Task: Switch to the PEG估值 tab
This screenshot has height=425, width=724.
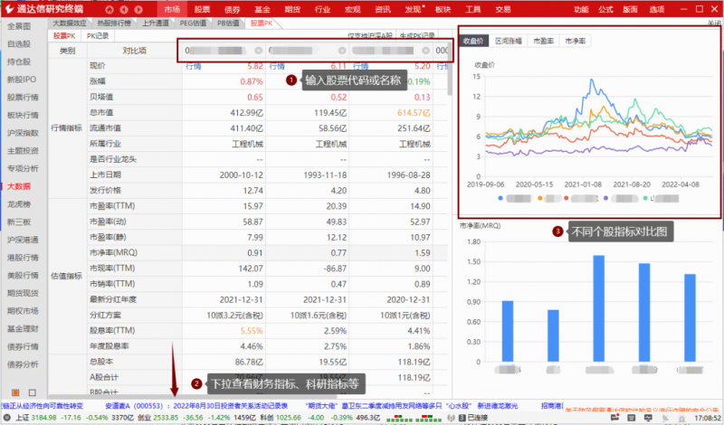Action: [193, 24]
